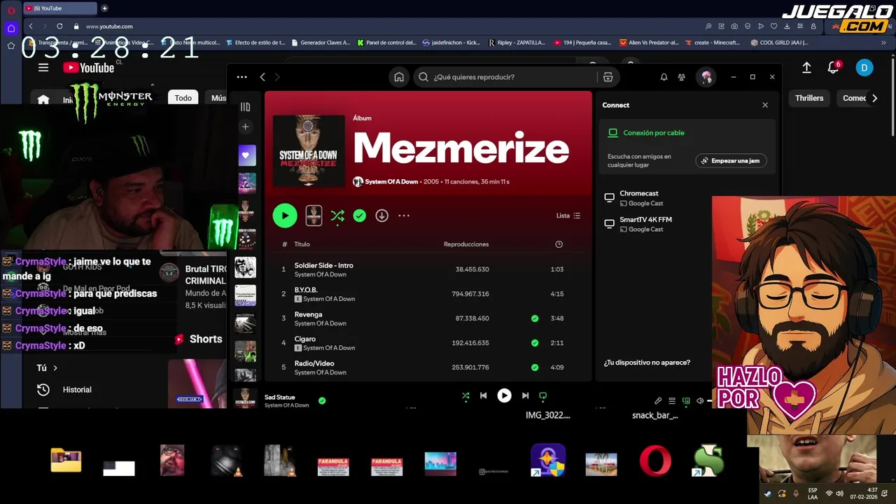Open Liked Songs in library sidebar
Screen dimensions: 896x504
pos(246,155)
